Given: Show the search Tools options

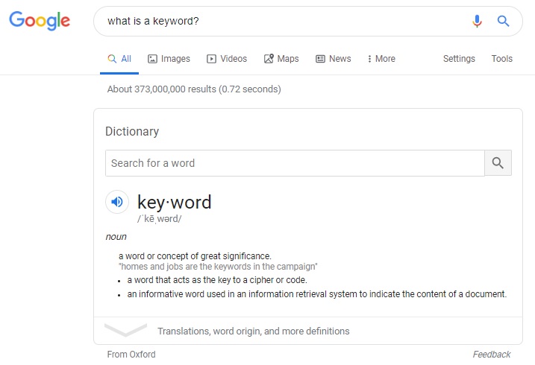Looking at the screenshot, I should [x=501, y=59].
